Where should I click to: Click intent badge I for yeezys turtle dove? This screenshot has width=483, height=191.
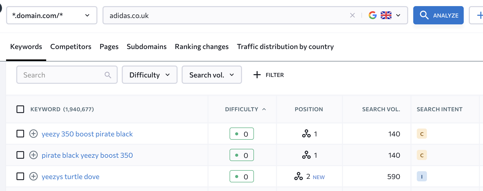(x=422, y=177)
